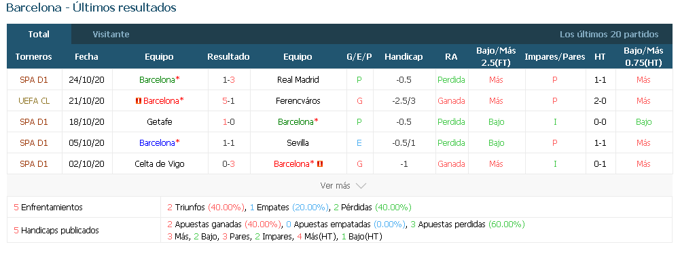Open Los últimos 20 partidos selector

point(609,34)
